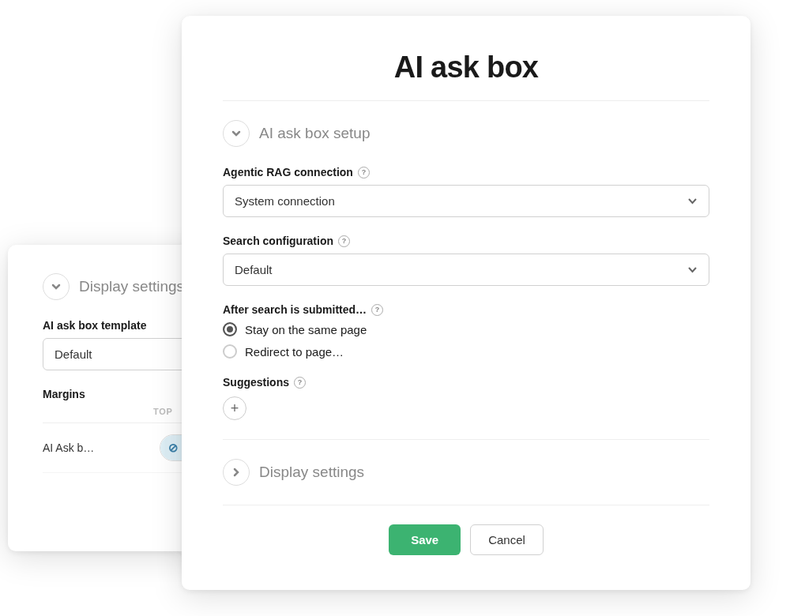Save the AI ask box settings
This screenshot has height=616, width=790.
coord(424,539)
